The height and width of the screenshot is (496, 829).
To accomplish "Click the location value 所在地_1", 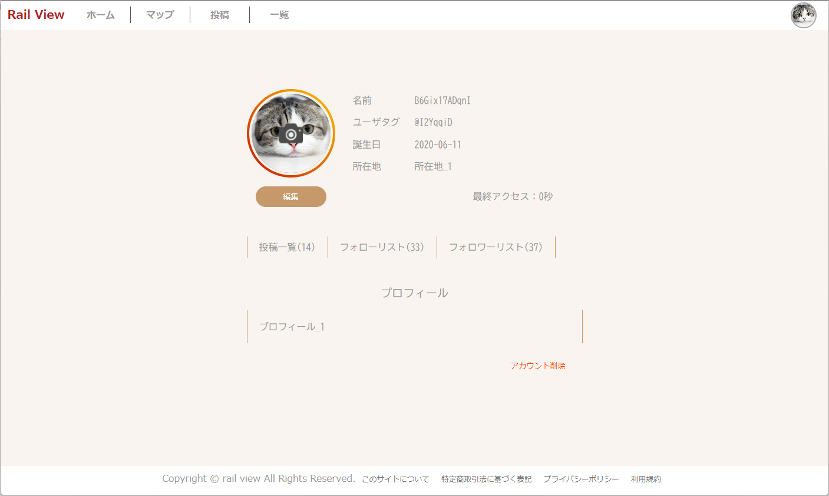I will tap(433, 166).
